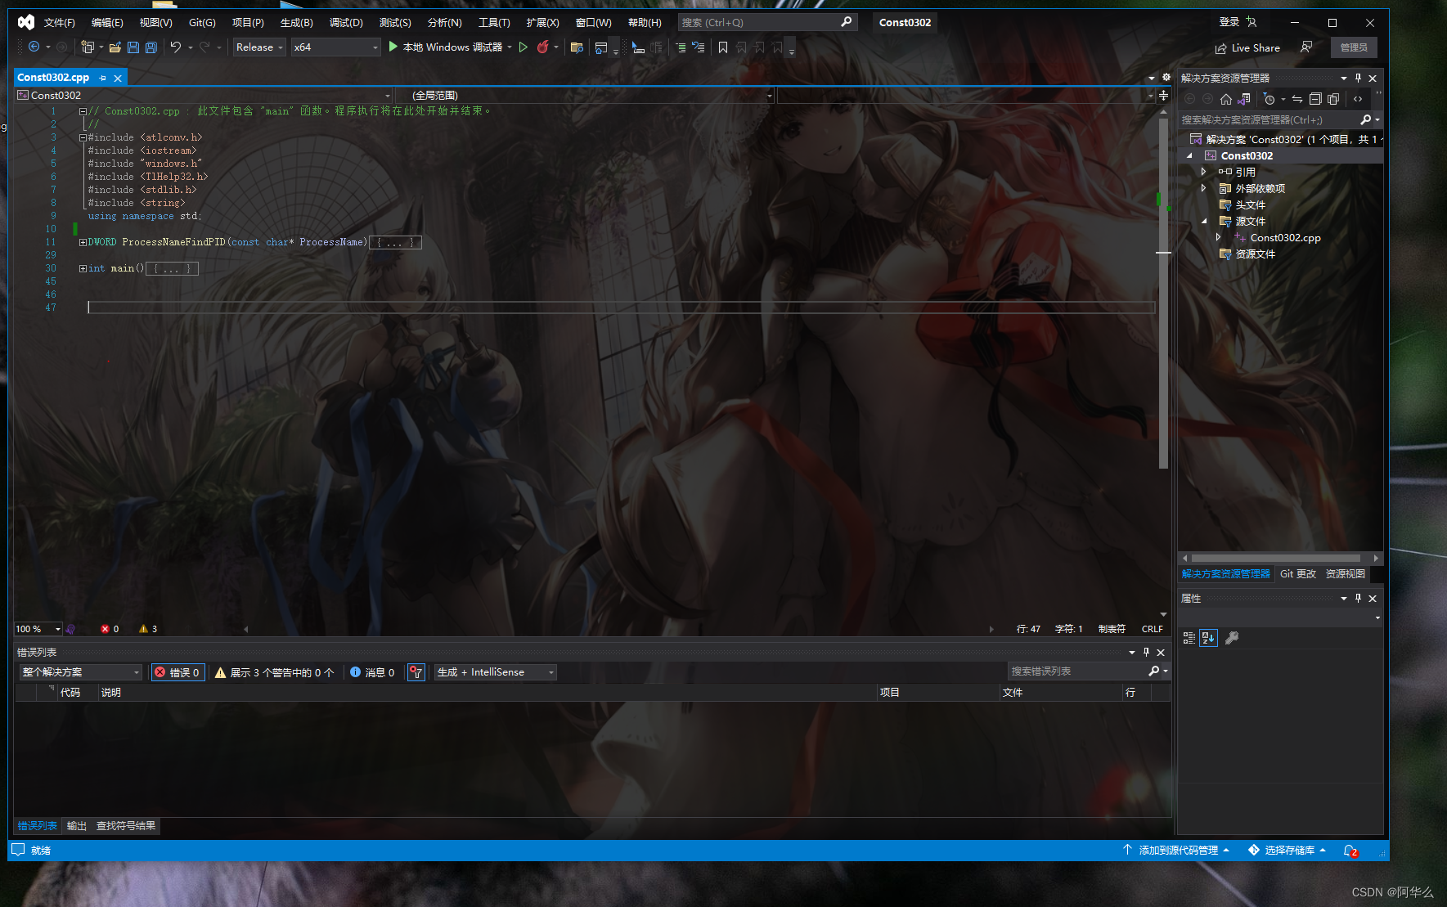Open the Git menu
The image size is (1447, 907).
[x=202, y=23]
